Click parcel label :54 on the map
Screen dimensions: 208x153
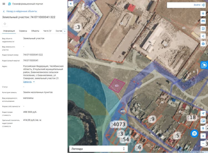click(x=125, y=139)
